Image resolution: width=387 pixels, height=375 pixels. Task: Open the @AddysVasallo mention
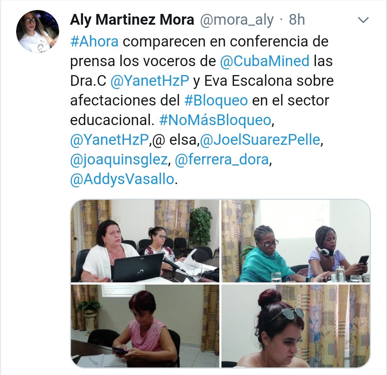[x=123, y=179]
